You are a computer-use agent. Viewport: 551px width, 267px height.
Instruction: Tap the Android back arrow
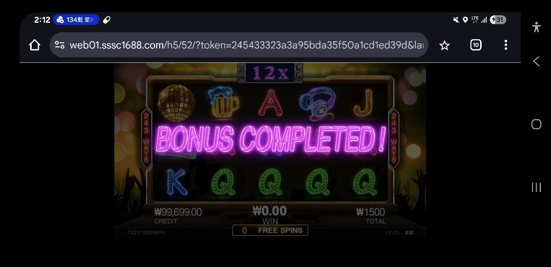click(536, 61)
